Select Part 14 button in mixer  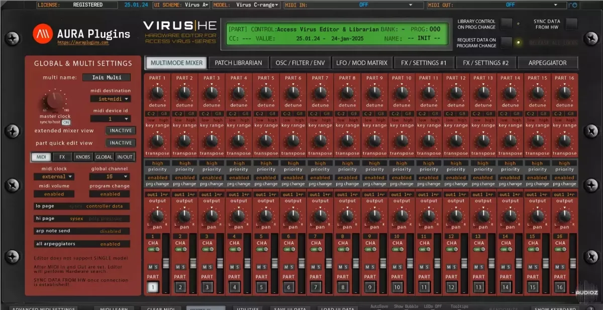(506, 287)
